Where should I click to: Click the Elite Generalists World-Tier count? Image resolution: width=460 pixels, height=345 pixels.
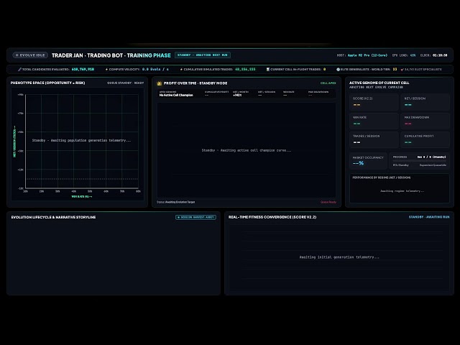pos(395,70)
